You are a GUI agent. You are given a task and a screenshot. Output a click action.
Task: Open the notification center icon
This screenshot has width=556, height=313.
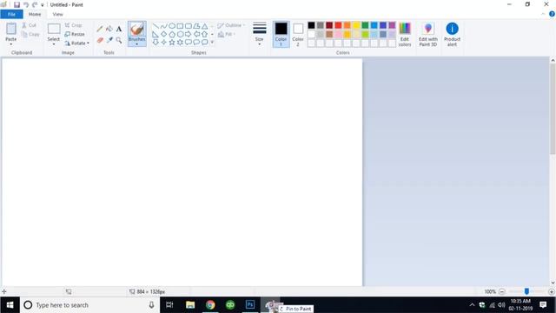tap(543, 305)
